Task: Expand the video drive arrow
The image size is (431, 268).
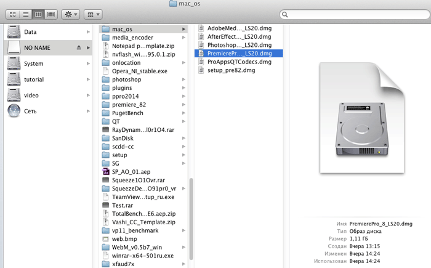Action: click(x=88, y=95)
